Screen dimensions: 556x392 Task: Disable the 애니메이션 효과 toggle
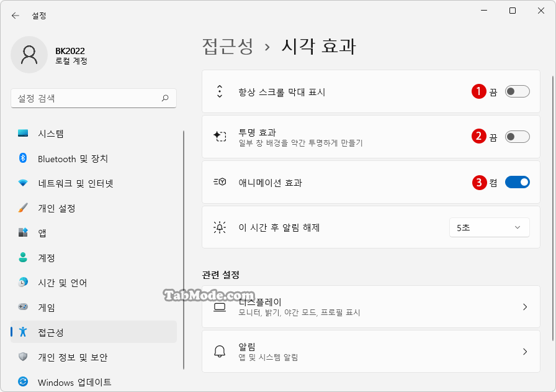517,182
